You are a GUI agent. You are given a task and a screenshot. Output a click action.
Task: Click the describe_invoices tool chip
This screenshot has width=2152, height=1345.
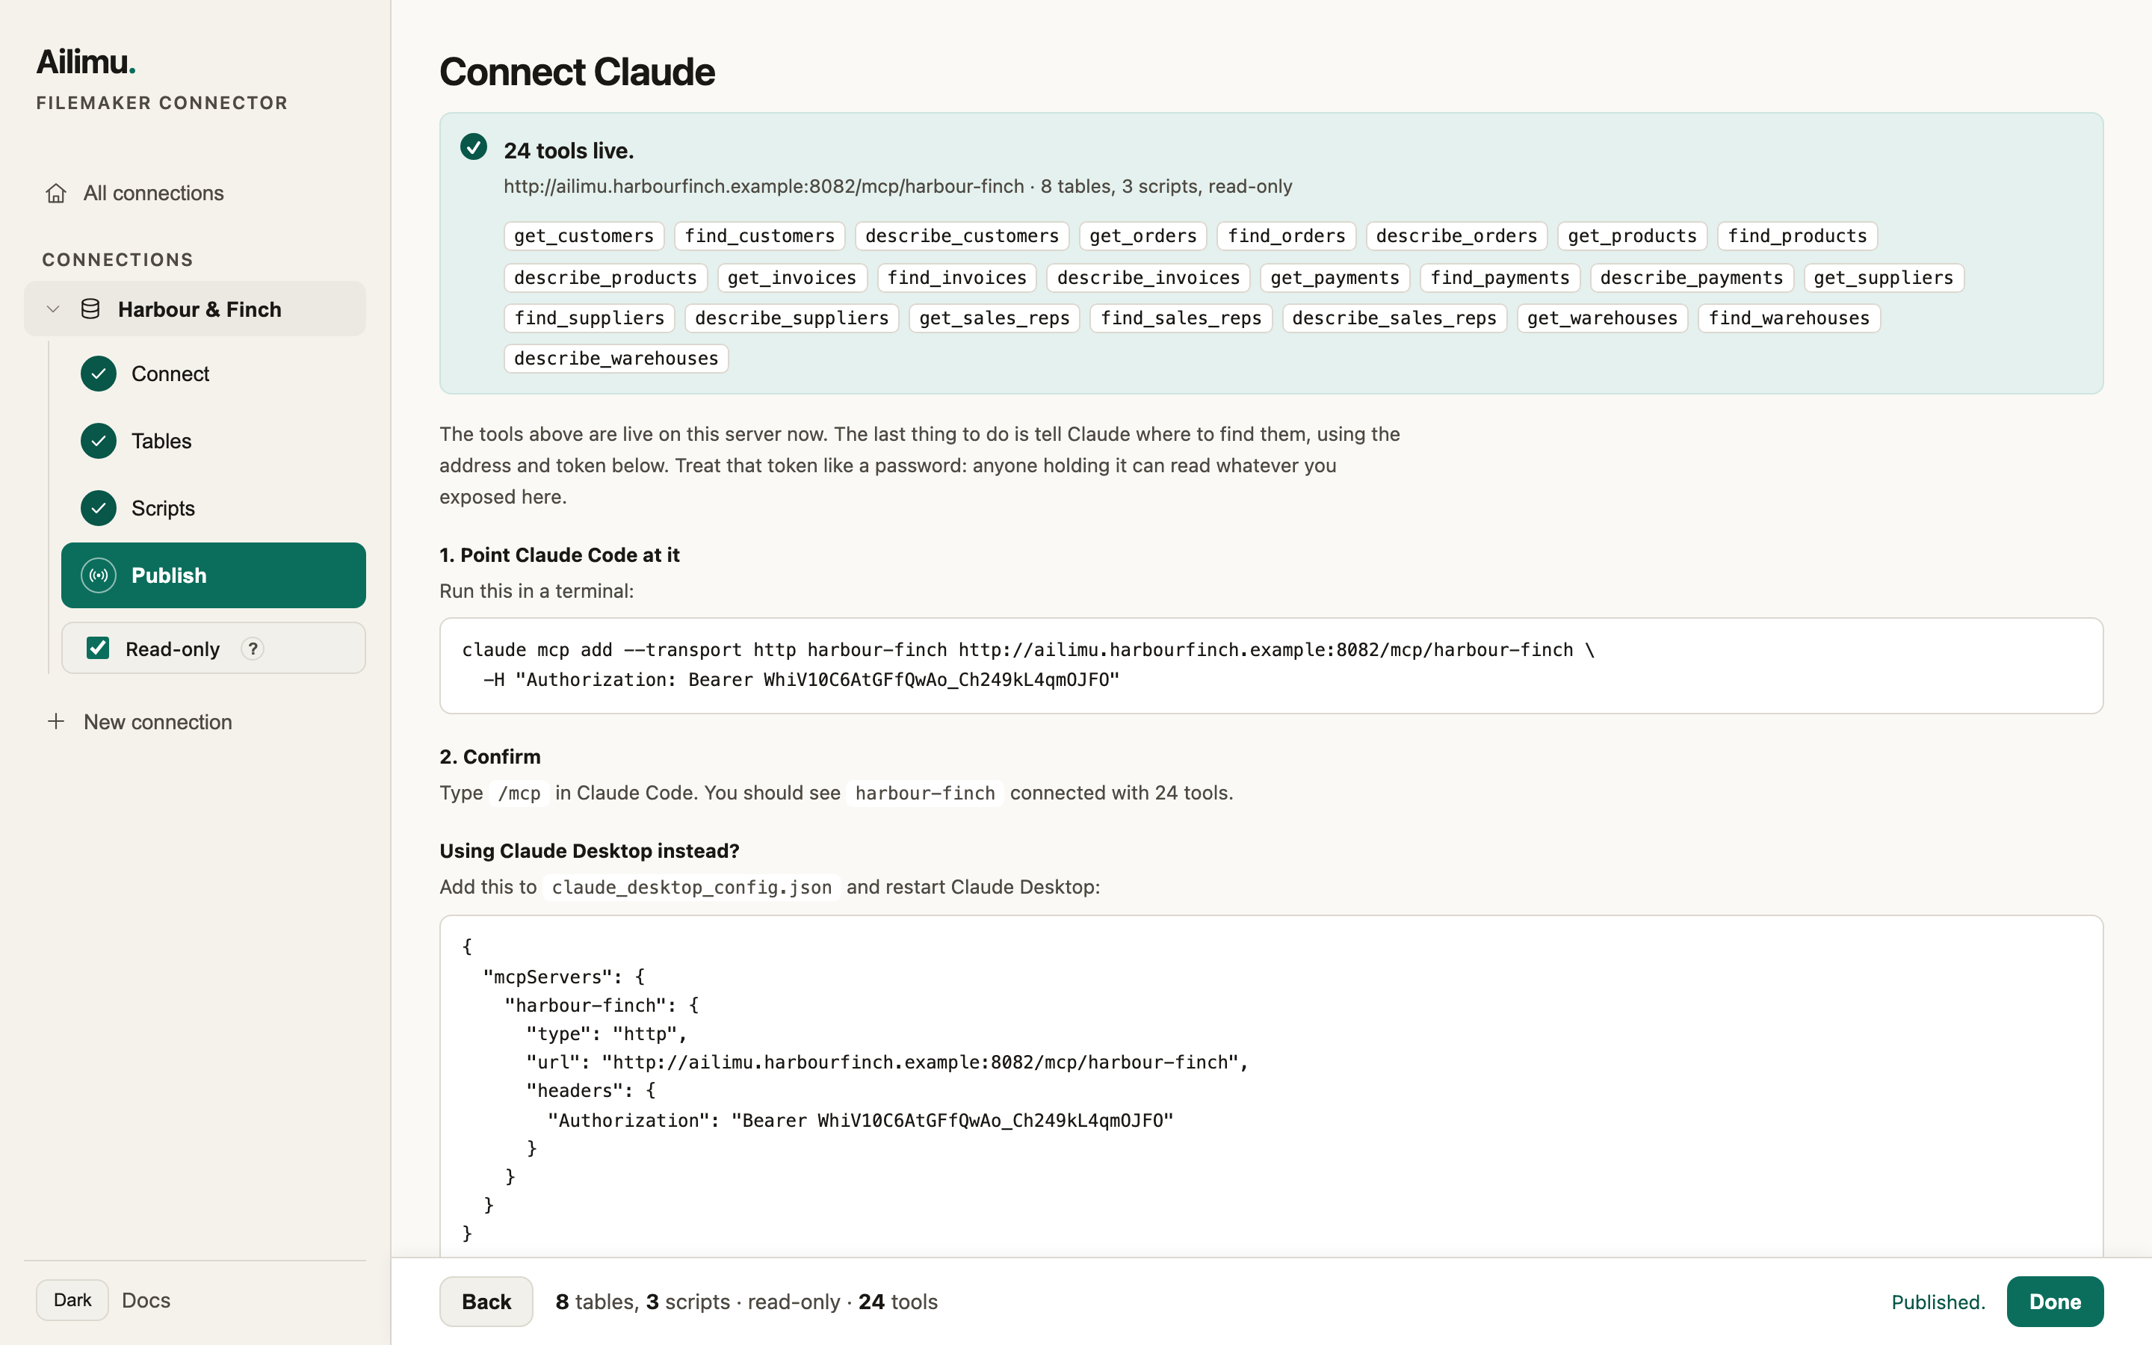coord(1148,277)
